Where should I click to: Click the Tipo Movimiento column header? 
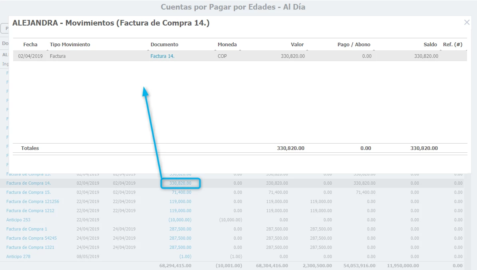coord(70,45)
